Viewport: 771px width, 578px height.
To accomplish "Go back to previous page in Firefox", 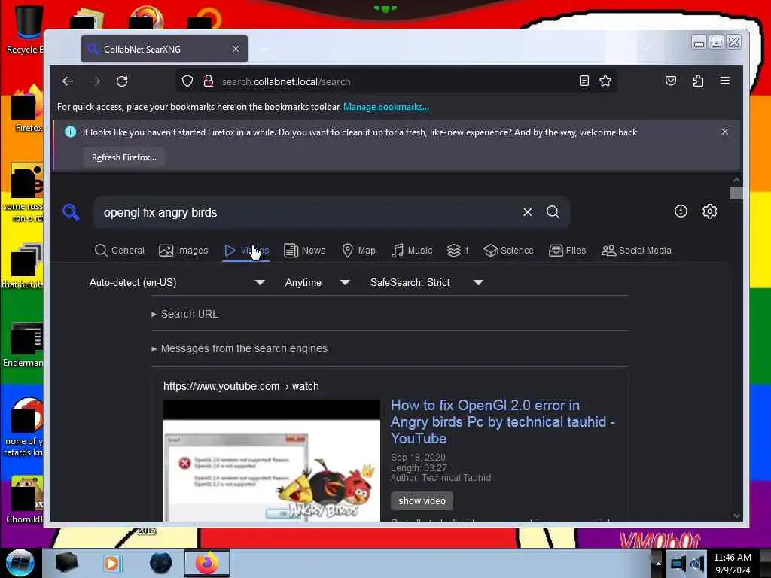I will 67,81.
